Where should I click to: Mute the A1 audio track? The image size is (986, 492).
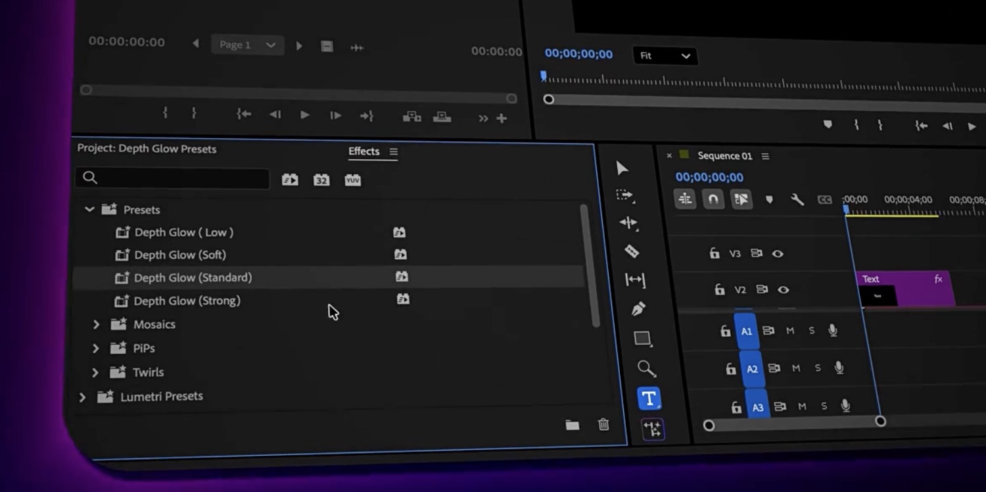790,331
